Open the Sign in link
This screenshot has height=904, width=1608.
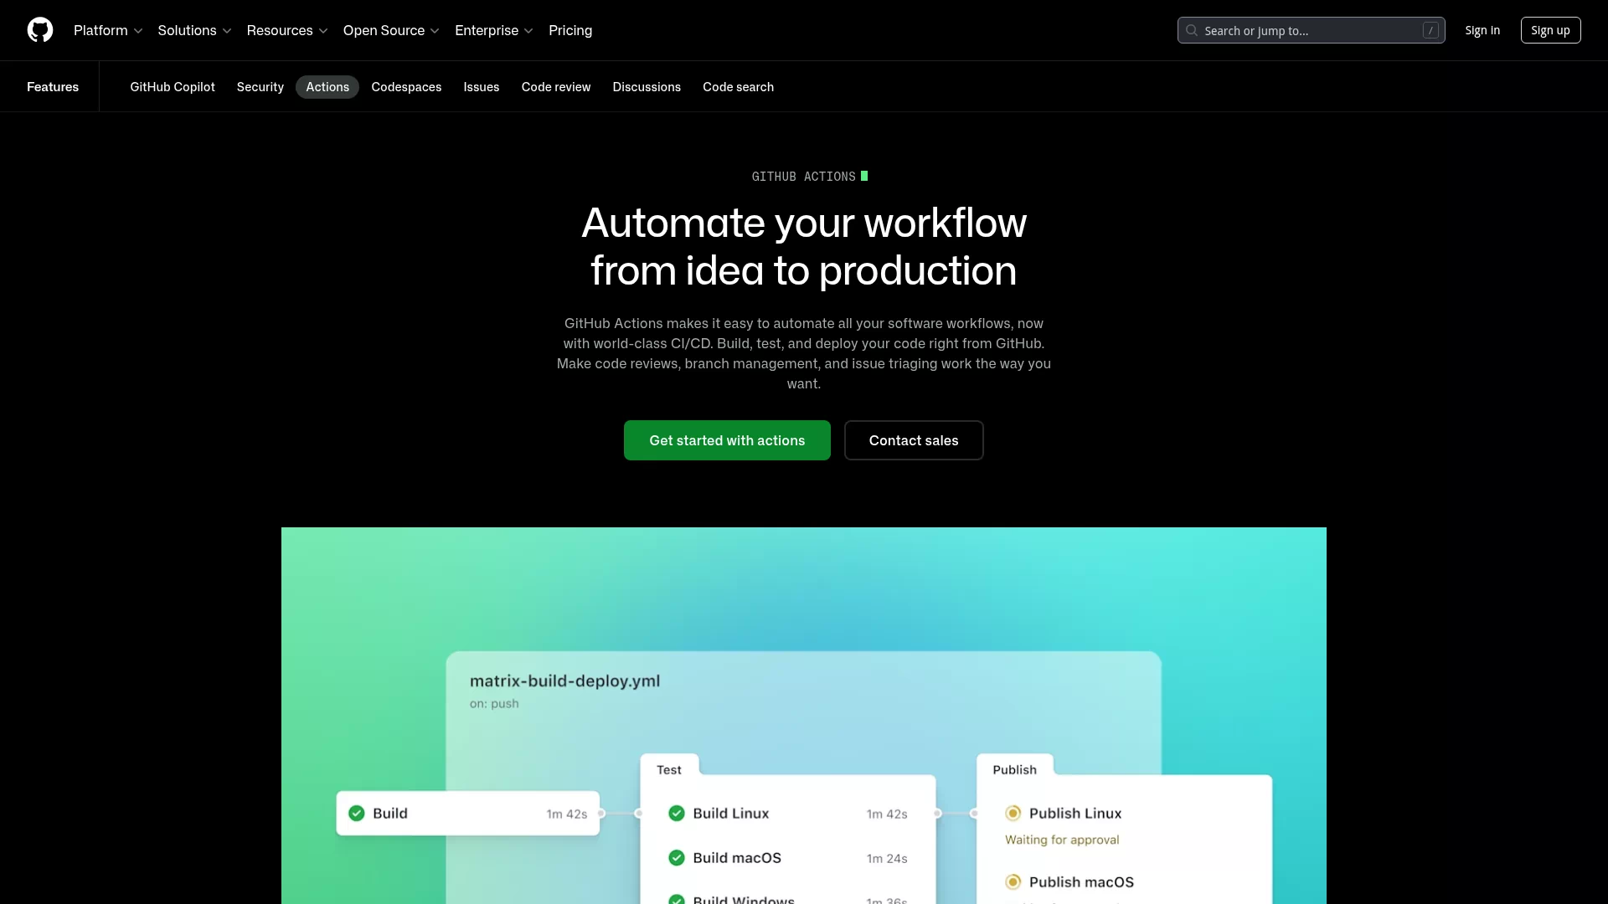pyautogui.click(x=1482, y=30)
